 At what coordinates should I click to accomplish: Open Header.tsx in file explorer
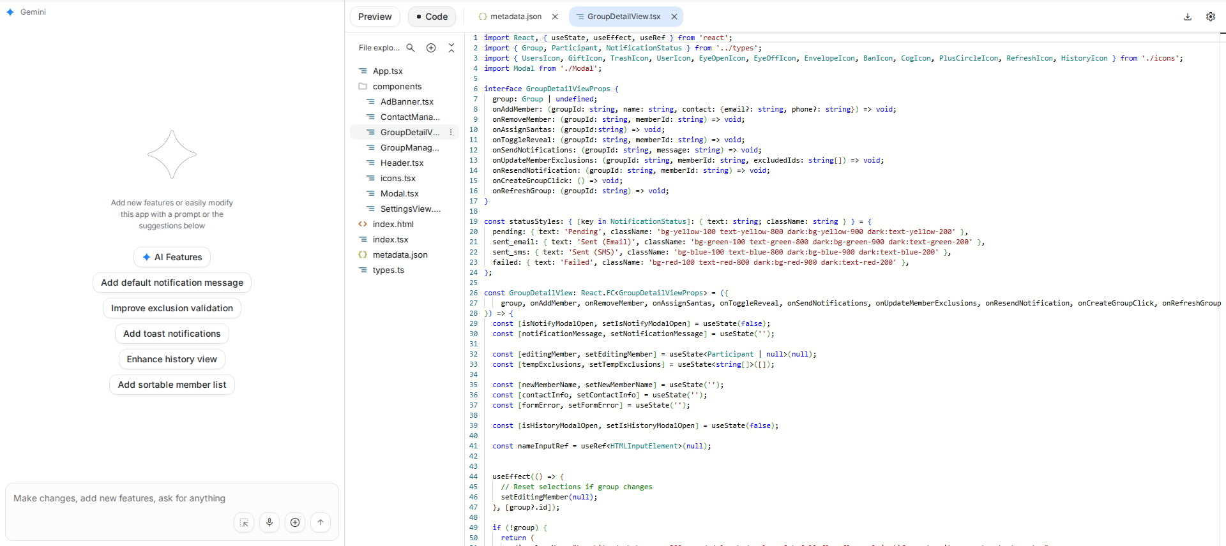[x=402, y=163]
